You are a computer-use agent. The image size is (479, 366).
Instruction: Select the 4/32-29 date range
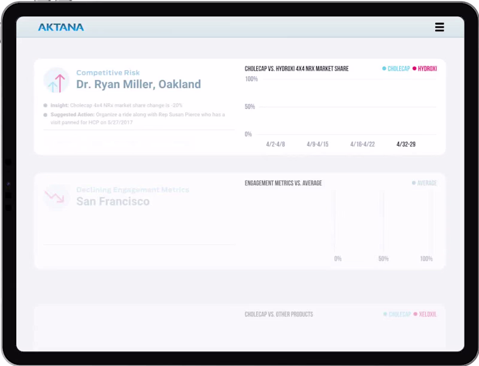407,144
